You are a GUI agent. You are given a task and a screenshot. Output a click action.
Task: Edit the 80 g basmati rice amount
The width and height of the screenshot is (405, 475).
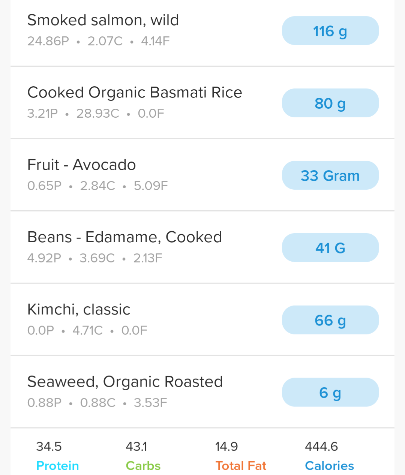pyautogui.click(x=330, y=103)
